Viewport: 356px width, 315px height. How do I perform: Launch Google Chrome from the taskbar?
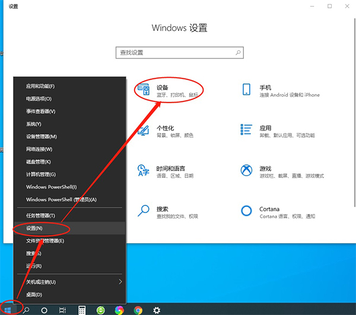tap(138, 310)
